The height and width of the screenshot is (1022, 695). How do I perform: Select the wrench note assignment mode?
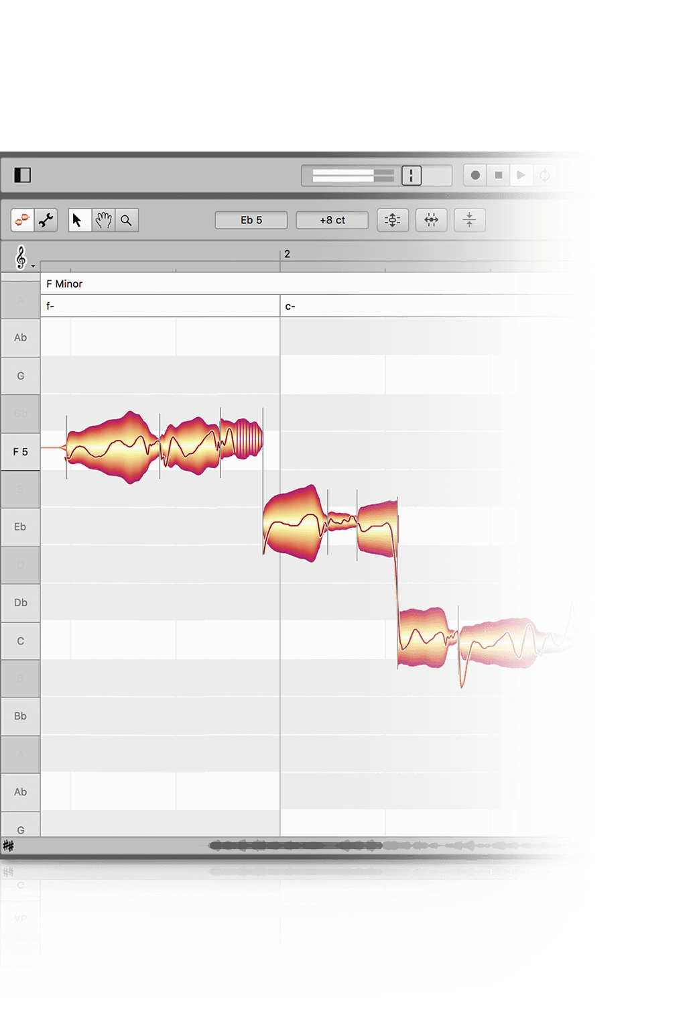pos(46,220)
